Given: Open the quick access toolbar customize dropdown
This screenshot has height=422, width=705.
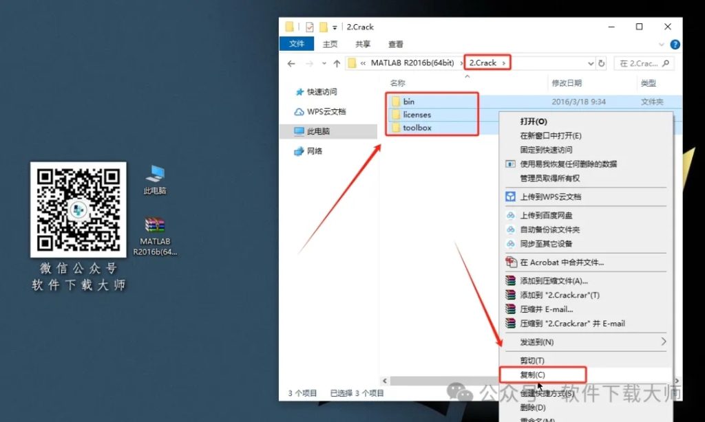Looking at the screenshot, I should (335, 26).
